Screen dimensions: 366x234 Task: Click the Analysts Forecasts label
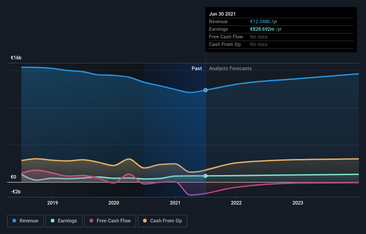[230, 68]
